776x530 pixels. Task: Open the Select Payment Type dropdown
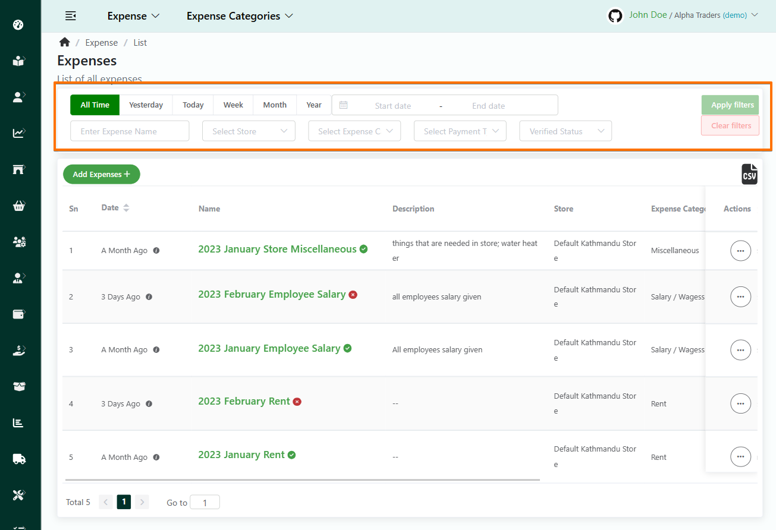pos(460,131)
